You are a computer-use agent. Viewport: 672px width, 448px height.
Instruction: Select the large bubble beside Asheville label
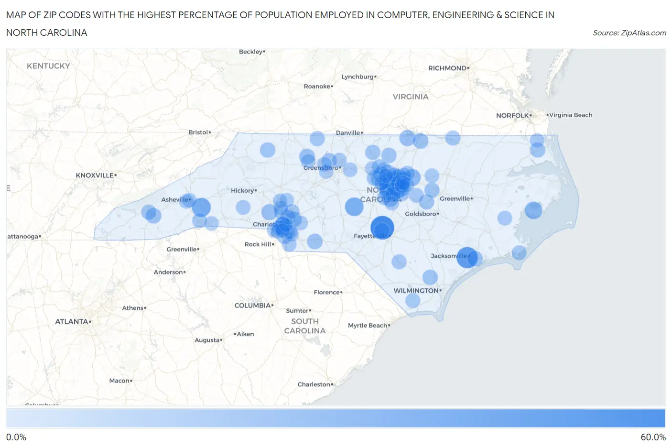pos(201,208)
